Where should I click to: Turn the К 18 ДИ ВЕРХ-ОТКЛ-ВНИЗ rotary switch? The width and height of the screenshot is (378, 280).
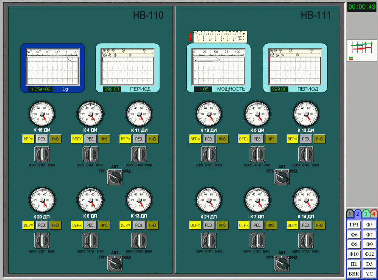(42, 154)
